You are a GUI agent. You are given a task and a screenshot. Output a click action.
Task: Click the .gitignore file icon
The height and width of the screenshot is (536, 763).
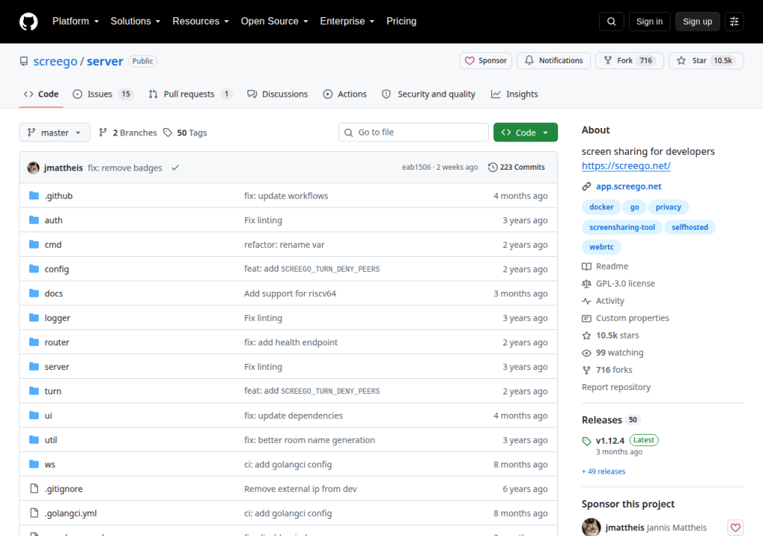[x=34, y=488]
